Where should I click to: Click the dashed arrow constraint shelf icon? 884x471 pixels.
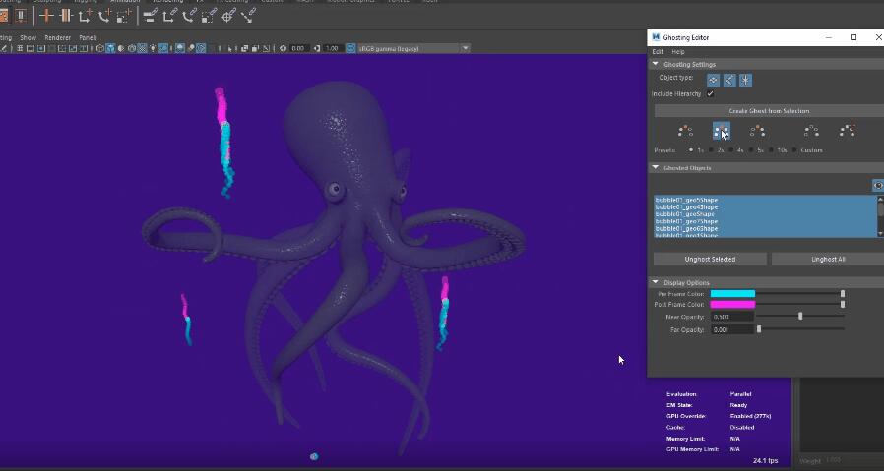point(248,16)
